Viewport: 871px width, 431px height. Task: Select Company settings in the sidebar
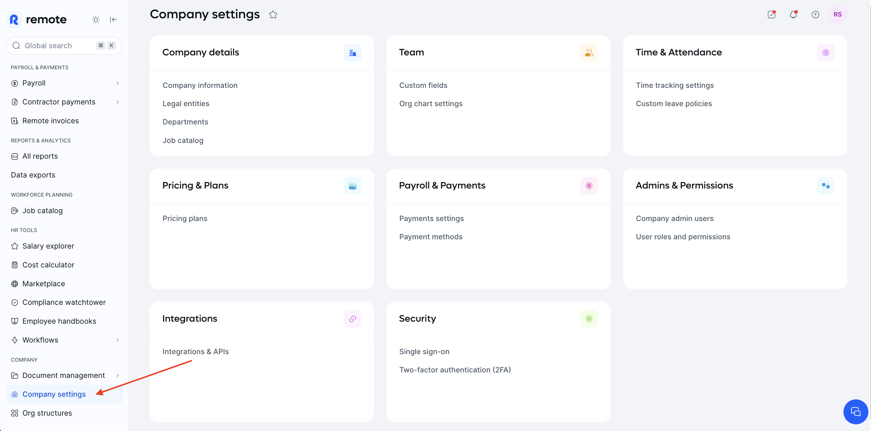64,394
